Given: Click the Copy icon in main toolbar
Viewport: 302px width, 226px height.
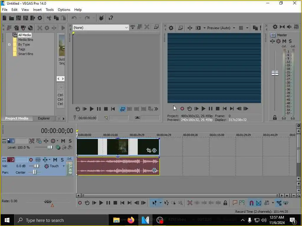Looking at the screenshot, I should click(56, 18).
